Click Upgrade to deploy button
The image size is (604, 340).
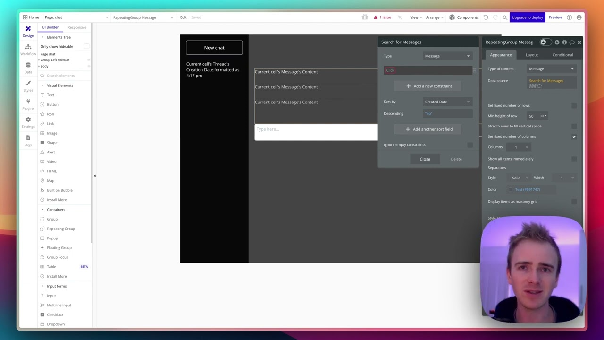(x=527, y=17)
